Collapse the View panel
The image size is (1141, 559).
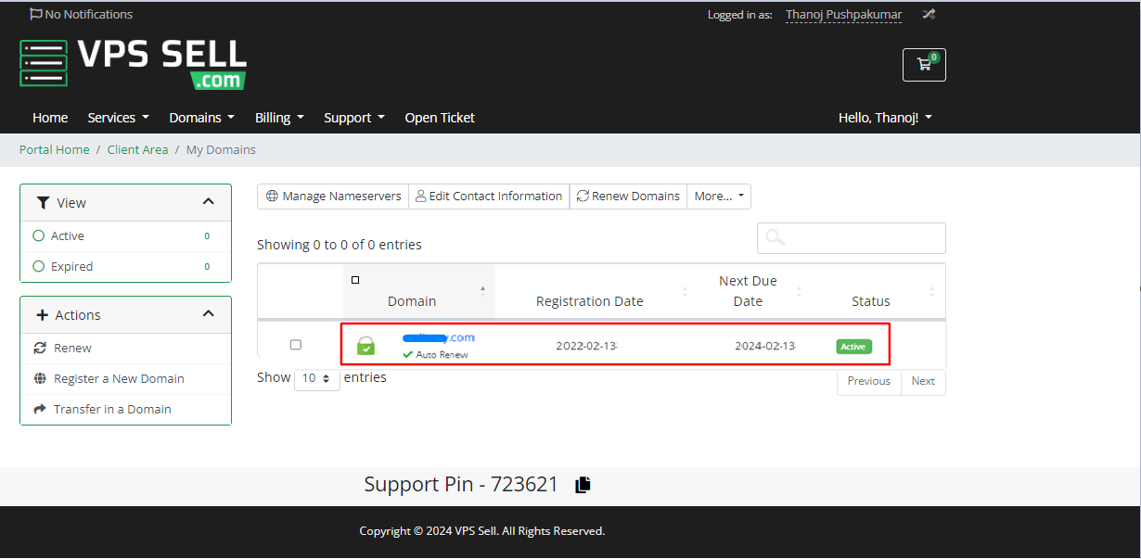click(208, 202)
